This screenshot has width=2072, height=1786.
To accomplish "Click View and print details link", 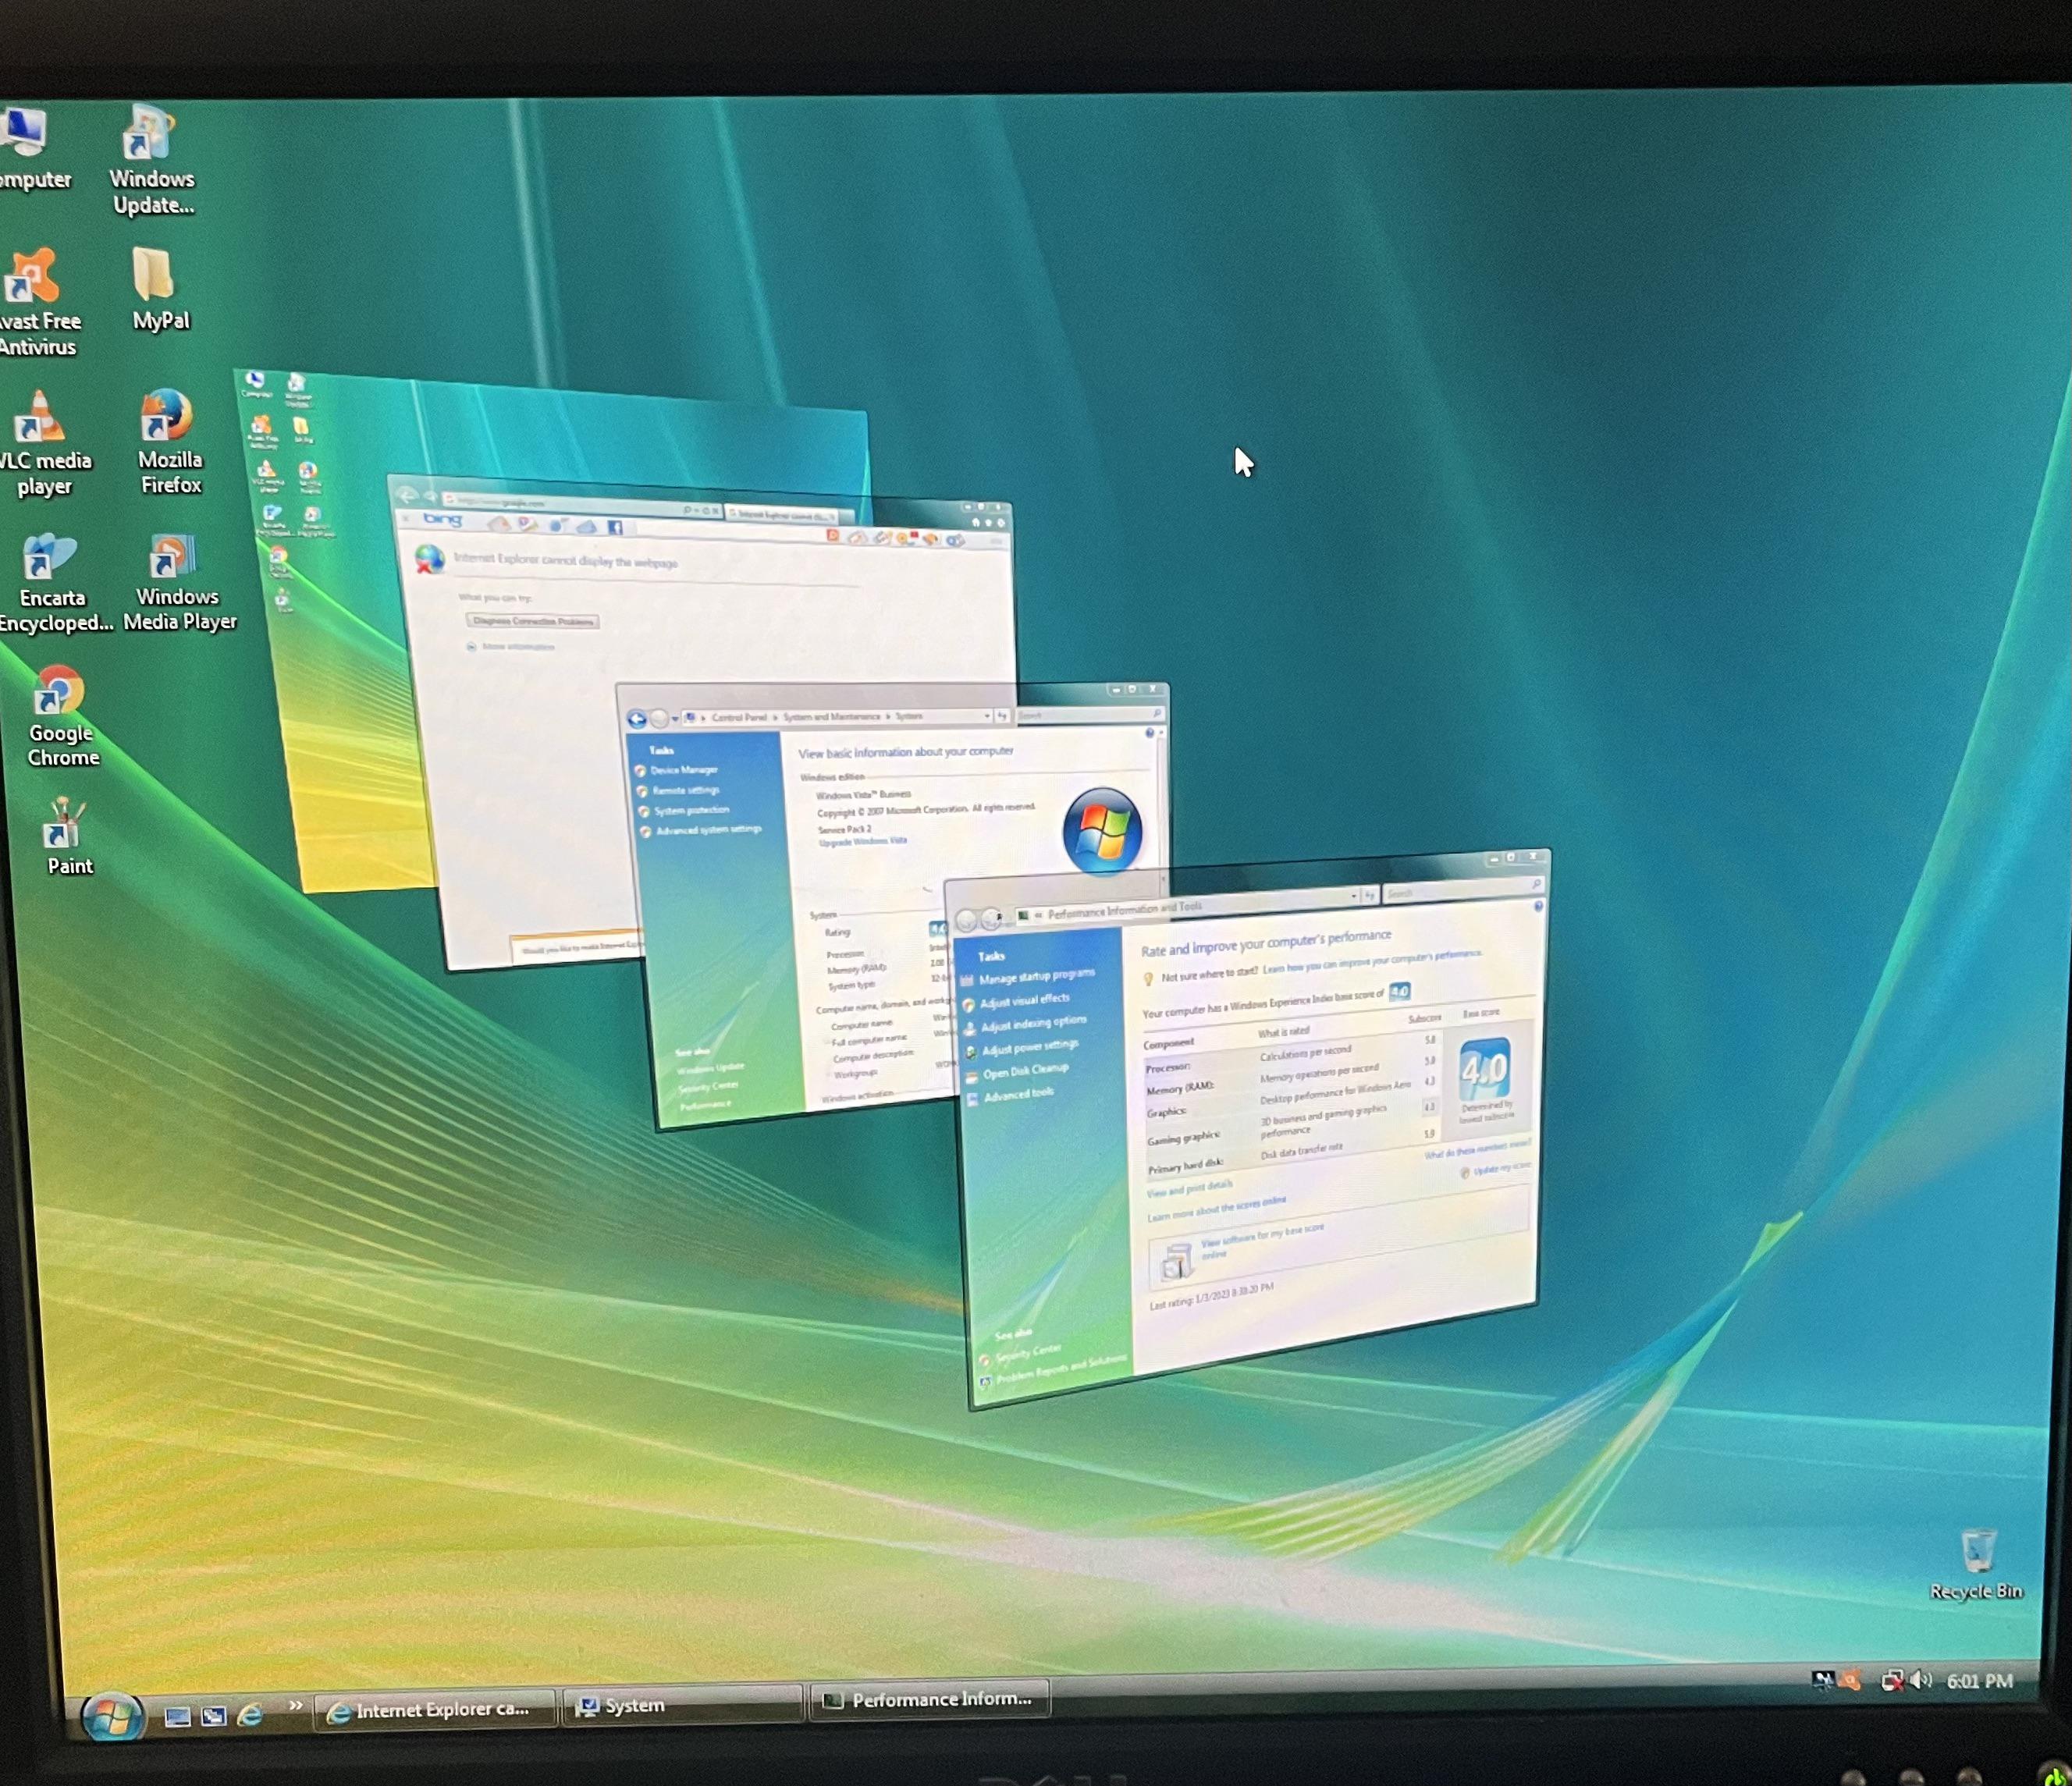I will pos(1189,1188).
